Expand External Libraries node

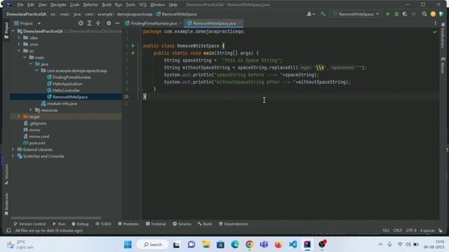pyautogui.click(x=13, y=149)
